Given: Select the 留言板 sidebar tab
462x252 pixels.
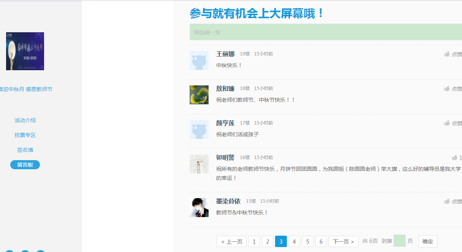Looking at the screenshot, I should (x=25, y=165).
